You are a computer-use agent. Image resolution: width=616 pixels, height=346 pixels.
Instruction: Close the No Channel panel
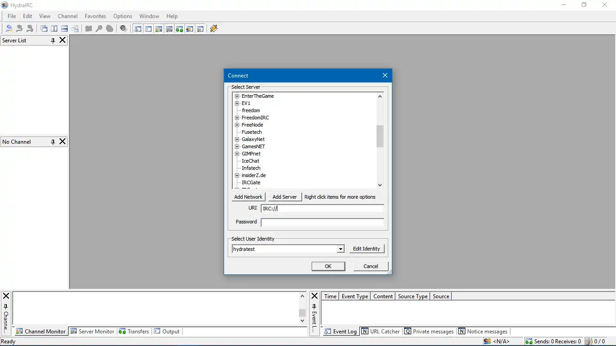[x=63, y=141]
